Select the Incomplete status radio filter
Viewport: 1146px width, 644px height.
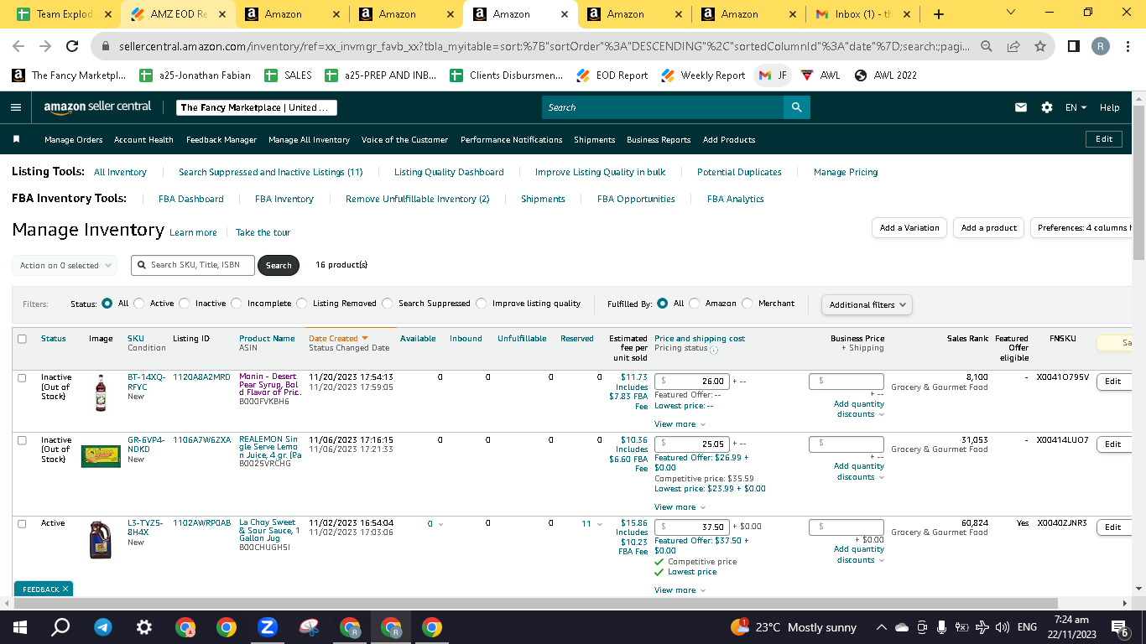click(237, 304)
